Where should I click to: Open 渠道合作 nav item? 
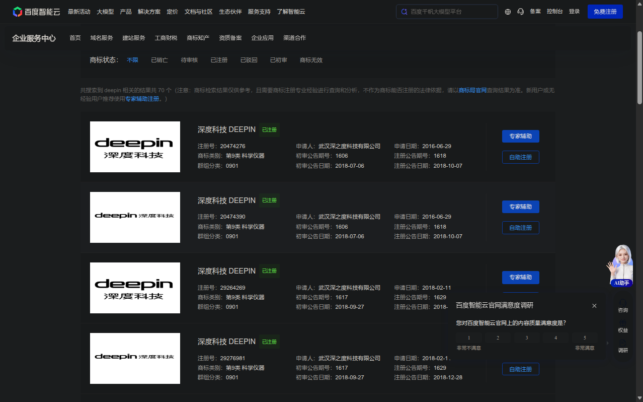coord(294,38)
